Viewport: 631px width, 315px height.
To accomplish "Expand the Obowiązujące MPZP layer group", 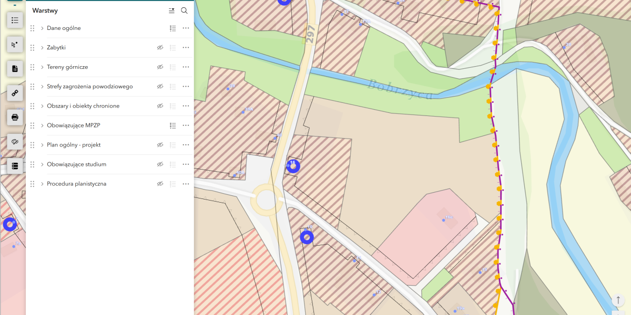I will [x=42, y=125].
